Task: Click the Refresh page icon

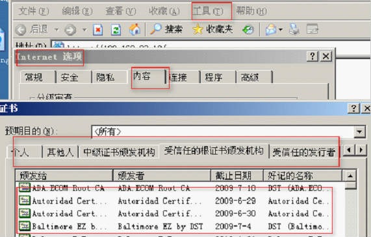Action: [116, 30]
